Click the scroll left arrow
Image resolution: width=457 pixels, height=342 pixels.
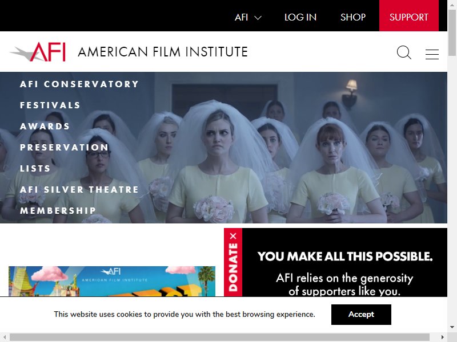pos(5,337)
